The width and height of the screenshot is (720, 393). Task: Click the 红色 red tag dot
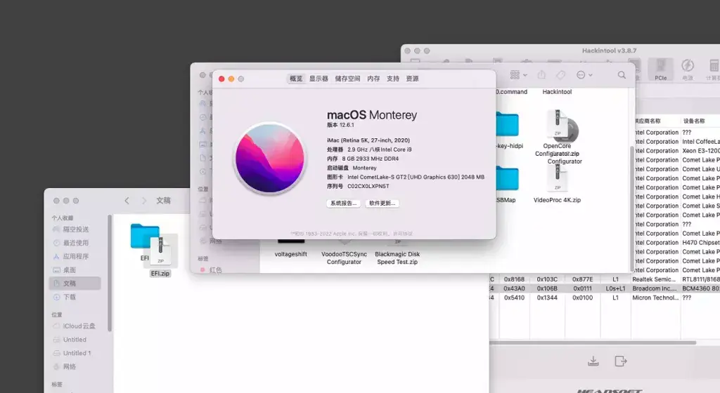202,269
